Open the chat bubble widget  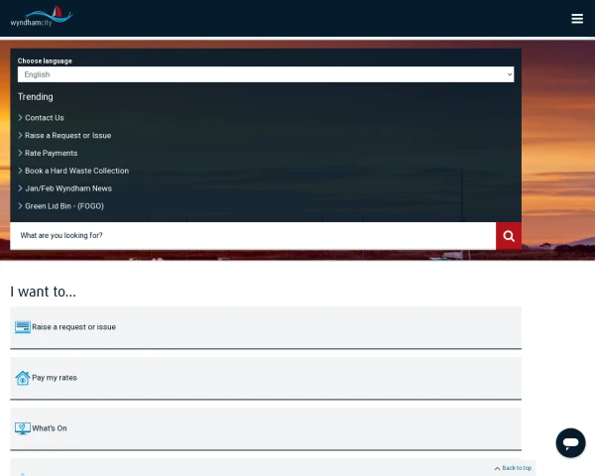(571, 442)
